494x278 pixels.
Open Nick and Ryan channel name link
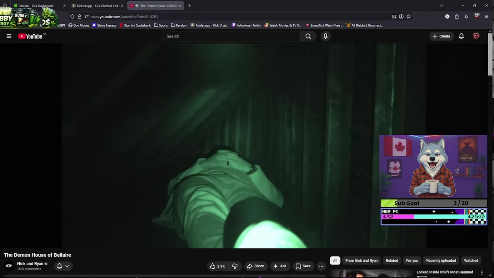point(30,264)
